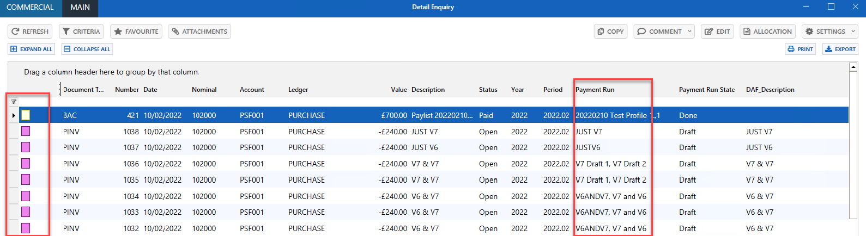Tick the pink box for PINV 1033
This screenshot has width=866, height=236.
point(26,212)
